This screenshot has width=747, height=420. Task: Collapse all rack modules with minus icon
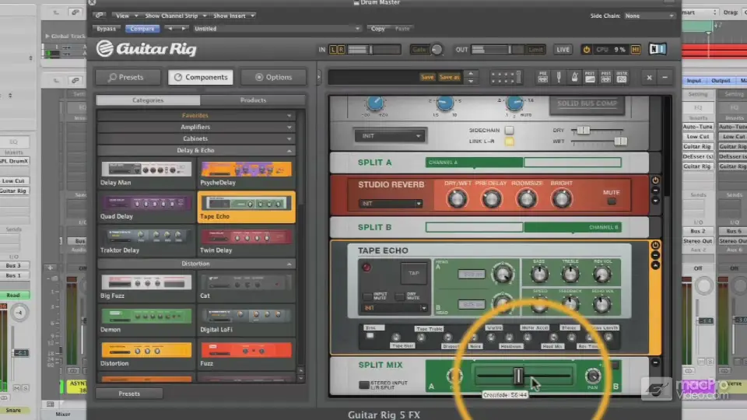coord(665,78)
